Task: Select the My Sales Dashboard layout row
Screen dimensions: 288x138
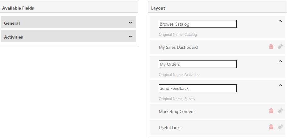Action: pyautogui.click(x=217, y=47)
